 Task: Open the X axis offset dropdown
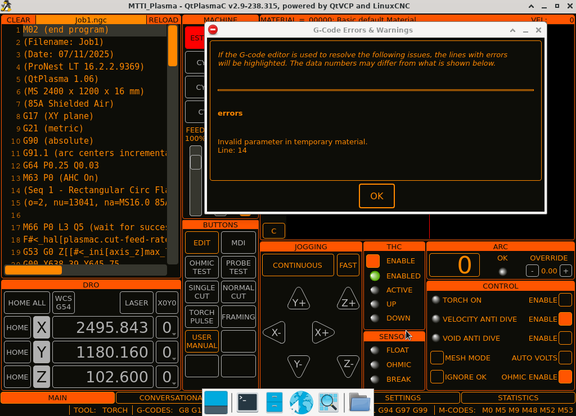(x=167, y=327)
